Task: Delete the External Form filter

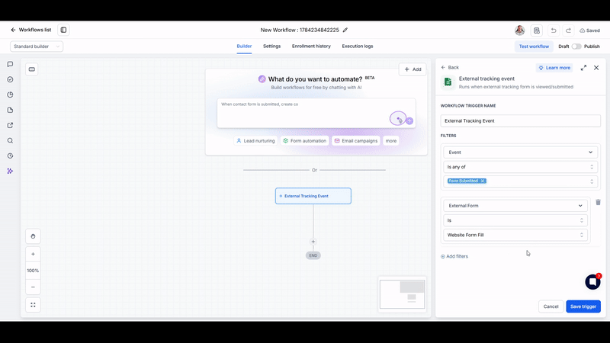Action: point(598,202)
